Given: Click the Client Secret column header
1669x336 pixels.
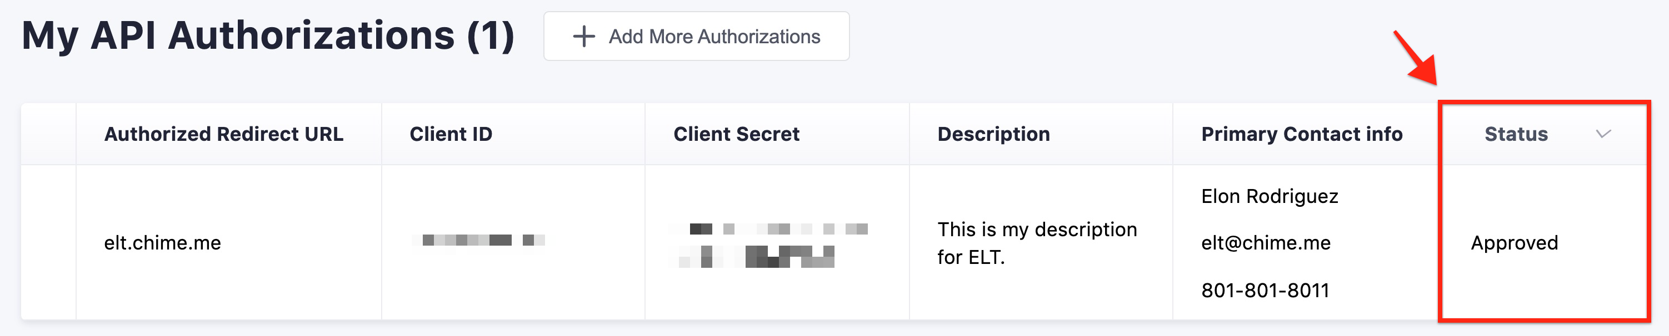Looking at the screenshot, I should (x=736, y=134).
